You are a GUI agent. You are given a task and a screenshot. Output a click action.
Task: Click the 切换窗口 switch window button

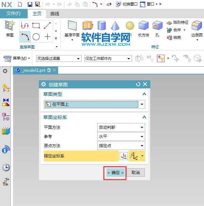click(x=127, y=4)
